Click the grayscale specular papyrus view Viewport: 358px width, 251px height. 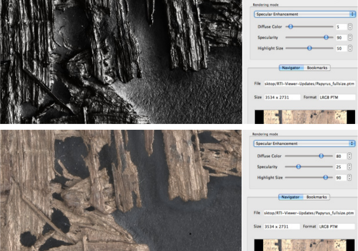click(x=121, y=62)
